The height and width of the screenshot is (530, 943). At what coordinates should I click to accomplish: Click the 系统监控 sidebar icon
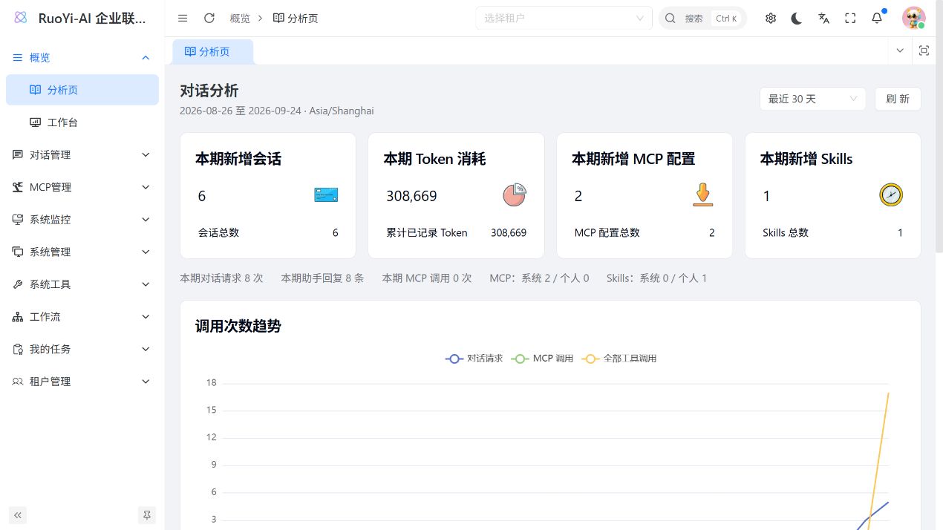point(18,220)
